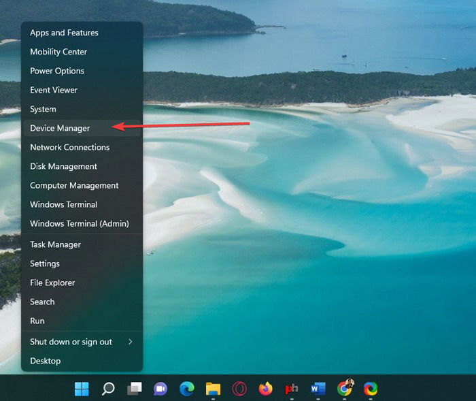This screenshot has width=476, height=401.
Task: Open Computer Management
Action: (82, 185)
